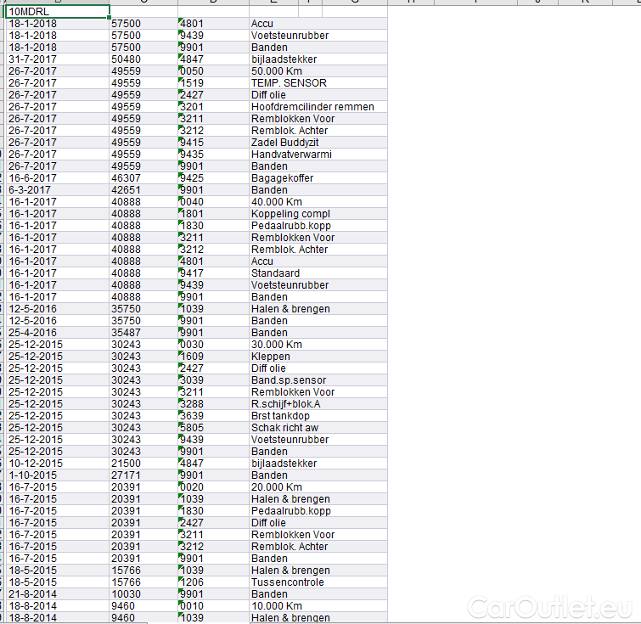Click the mileage cell showing 46307
This screenshot has width=641, height=624.
pyautogui.click(x=126, y=178)
